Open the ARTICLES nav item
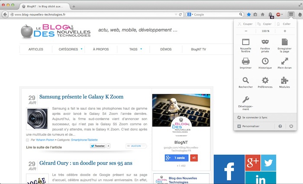 (36, 49)
